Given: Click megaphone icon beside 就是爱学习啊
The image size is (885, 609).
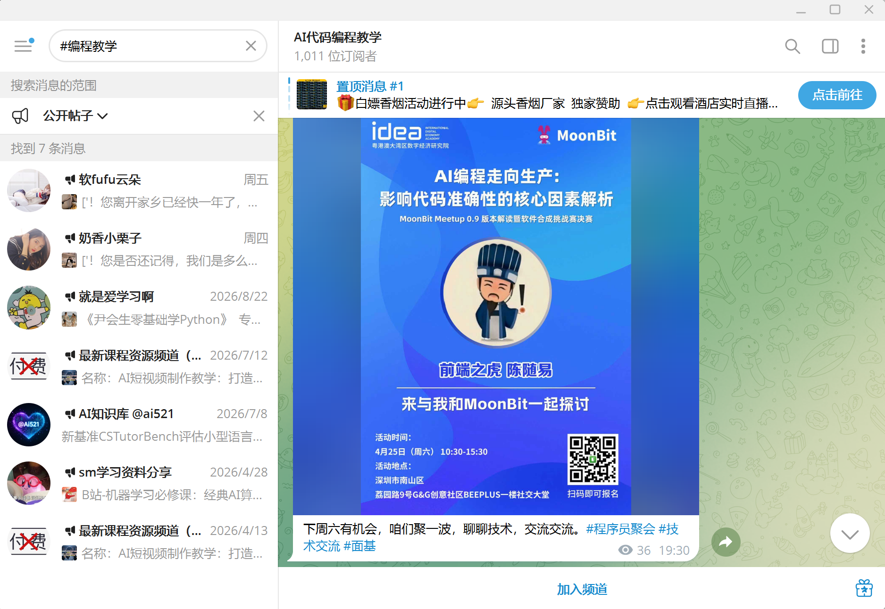Looking at the screenshot, I should (x=70, y=296).
